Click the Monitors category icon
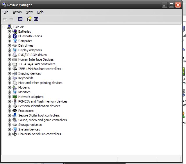Image resolution: width=186 pixels, height=164 pixels. pos(15,92)
